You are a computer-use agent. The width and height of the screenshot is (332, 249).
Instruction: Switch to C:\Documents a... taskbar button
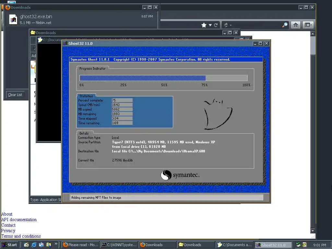[234, 245]
